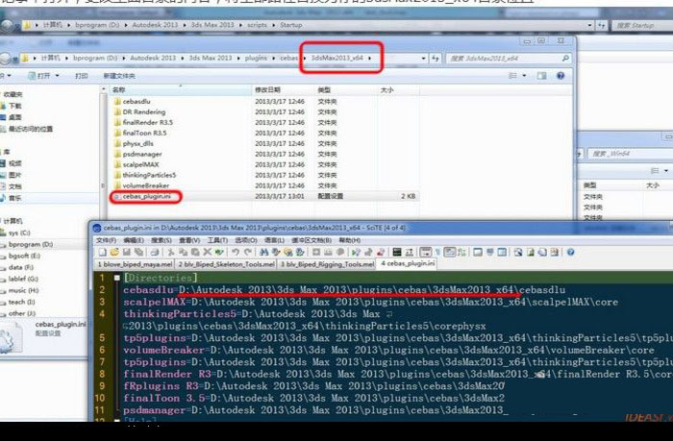Open view dropdown arrow in _Win64 window
Image resolution: width=673 pixels, height=441 pixels.
[x=666, y=171]
